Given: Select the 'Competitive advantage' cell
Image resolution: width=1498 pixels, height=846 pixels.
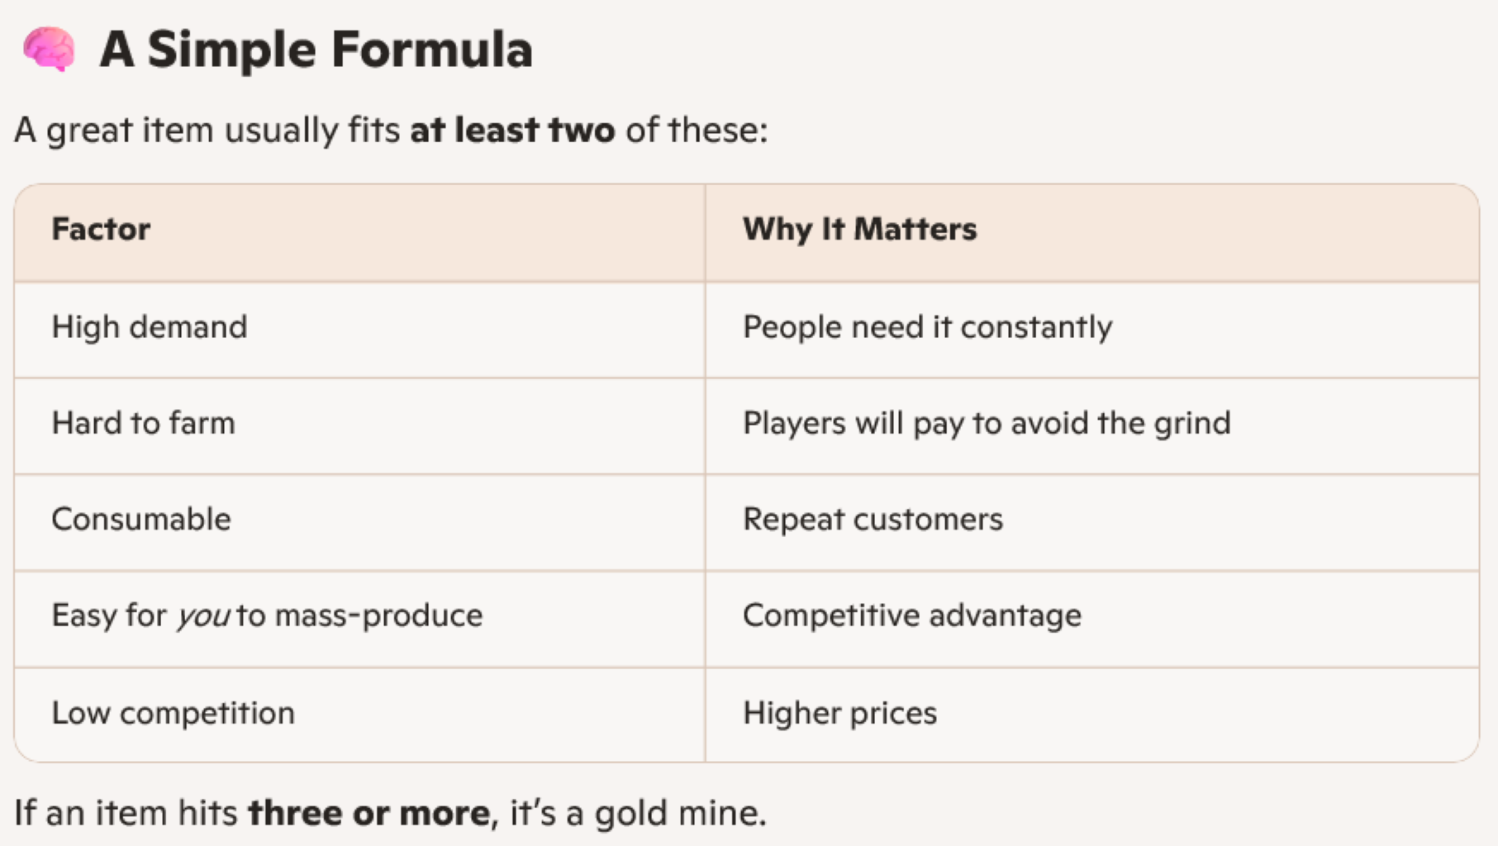Looking at the screenshot, I should point(911,615).
